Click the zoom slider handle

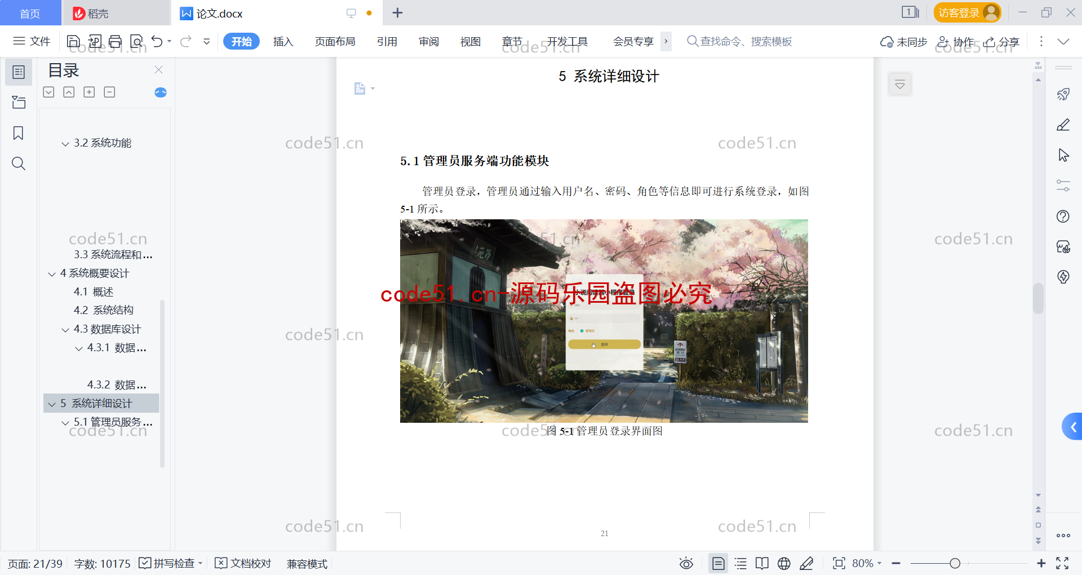tap(955, 563)
